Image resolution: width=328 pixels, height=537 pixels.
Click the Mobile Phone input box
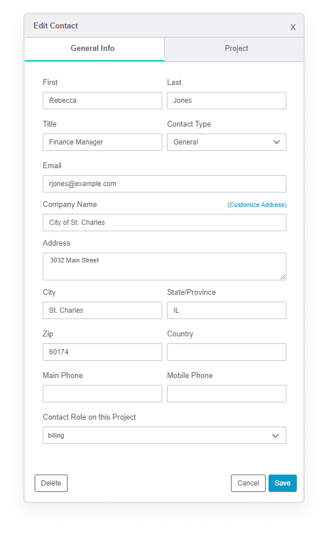click(x=226, y=394)
